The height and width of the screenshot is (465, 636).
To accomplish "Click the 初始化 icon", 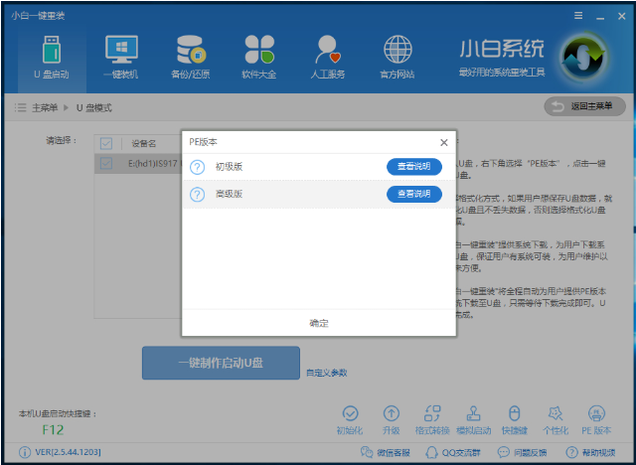I will point(350,419).
